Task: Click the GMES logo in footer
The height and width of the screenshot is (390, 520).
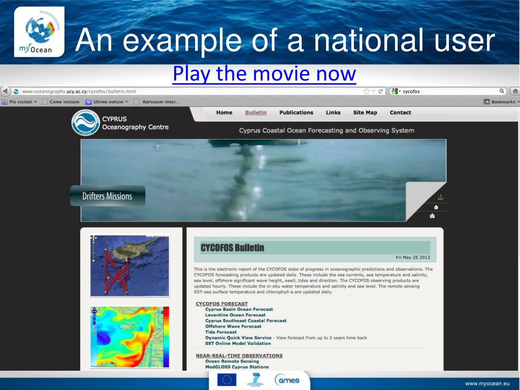Action: pyautogui.click(x=287, y=380)
